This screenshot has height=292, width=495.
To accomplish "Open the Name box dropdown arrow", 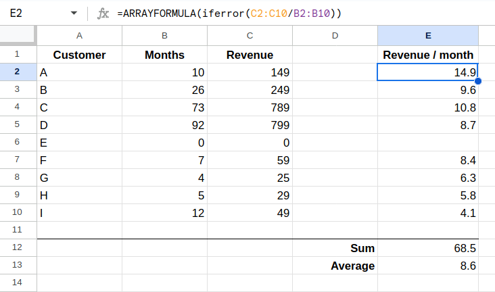I will pyautogui.click(x=74, y=14).
